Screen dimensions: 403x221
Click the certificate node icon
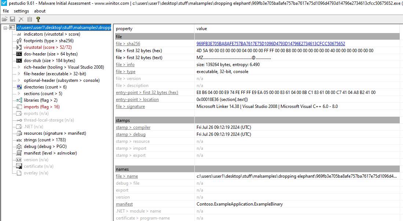pos(19,166)
